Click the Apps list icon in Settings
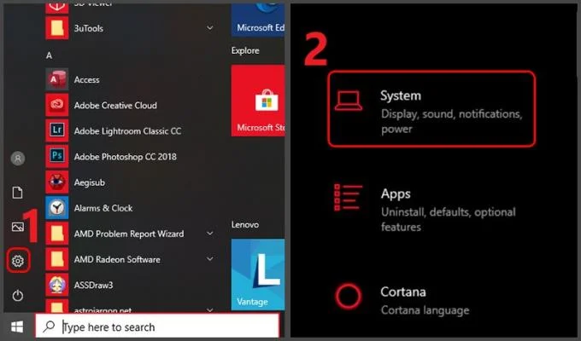 point(348,198)
